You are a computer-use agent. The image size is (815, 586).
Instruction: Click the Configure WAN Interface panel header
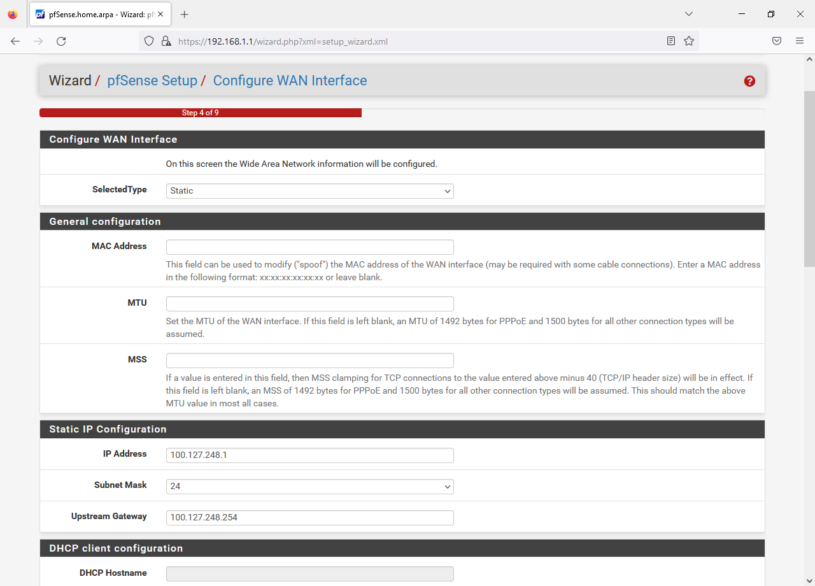tap(402, 139)
